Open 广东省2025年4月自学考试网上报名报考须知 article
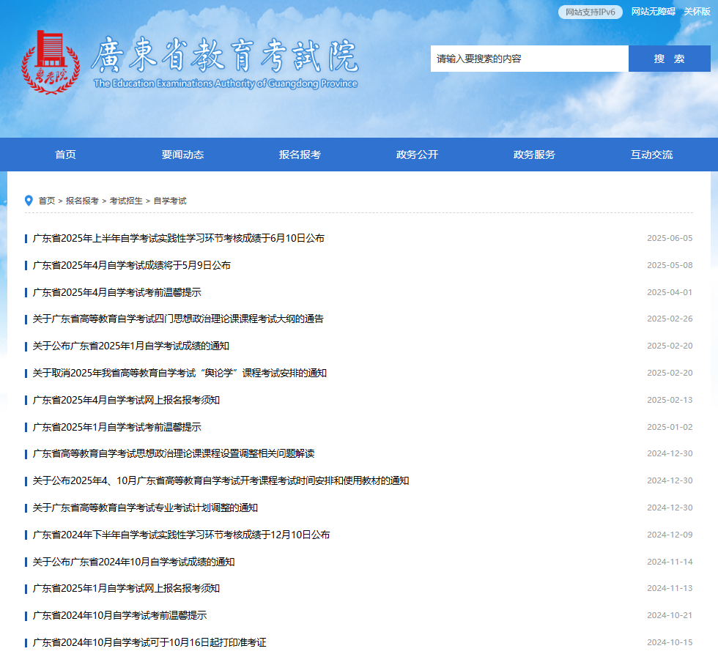The image size is (718, 654). [x=126, y=400]
